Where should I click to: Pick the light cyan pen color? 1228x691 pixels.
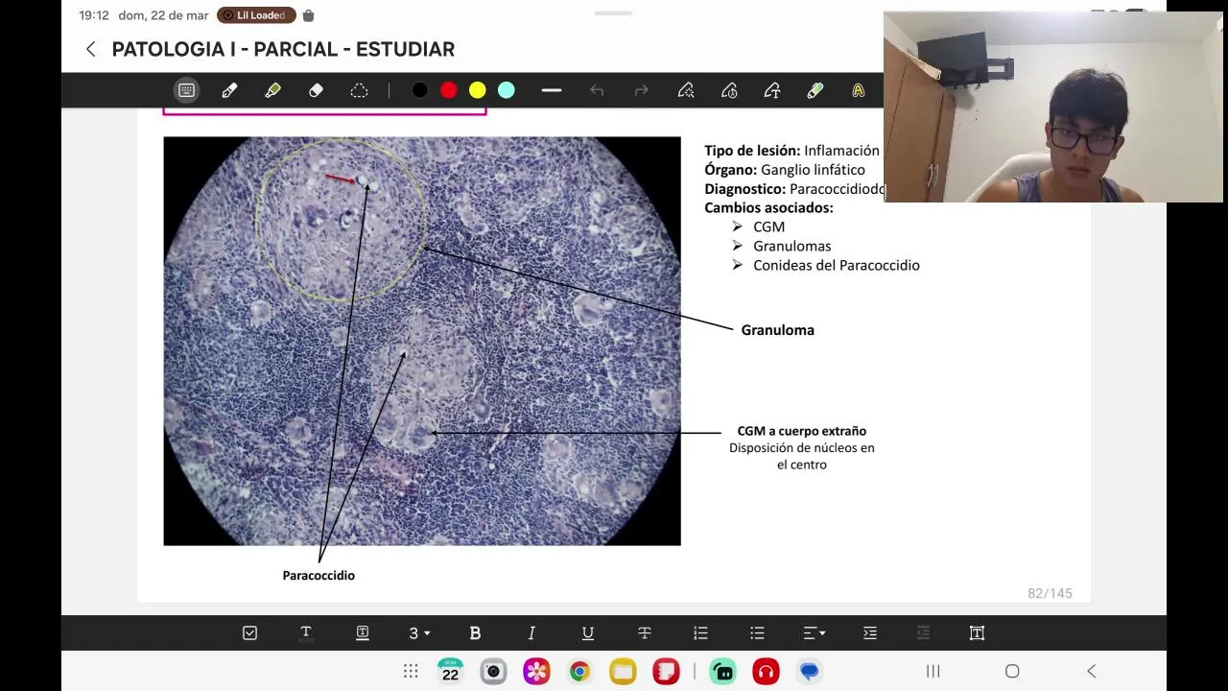pos(506,90)
